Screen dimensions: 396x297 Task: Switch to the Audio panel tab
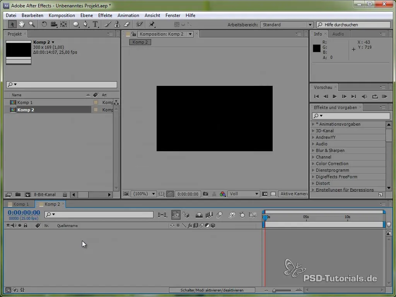click(x=338, y=34)
